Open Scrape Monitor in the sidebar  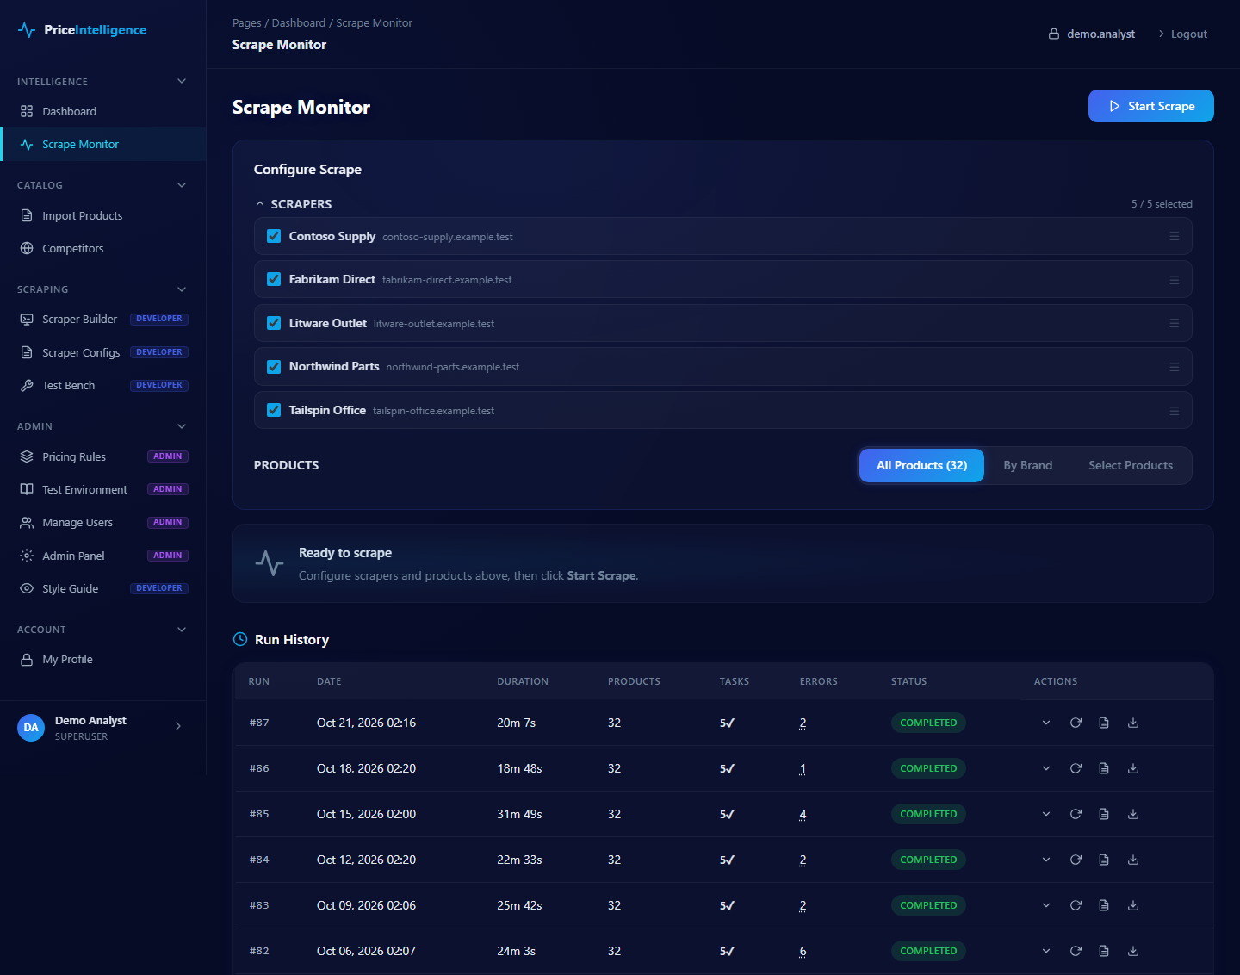103,145
